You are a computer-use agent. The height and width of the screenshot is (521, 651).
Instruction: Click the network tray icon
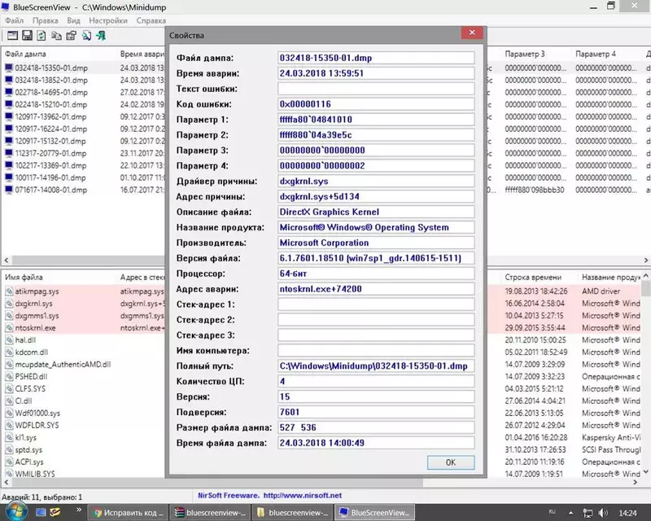click(x=588, y=513)
